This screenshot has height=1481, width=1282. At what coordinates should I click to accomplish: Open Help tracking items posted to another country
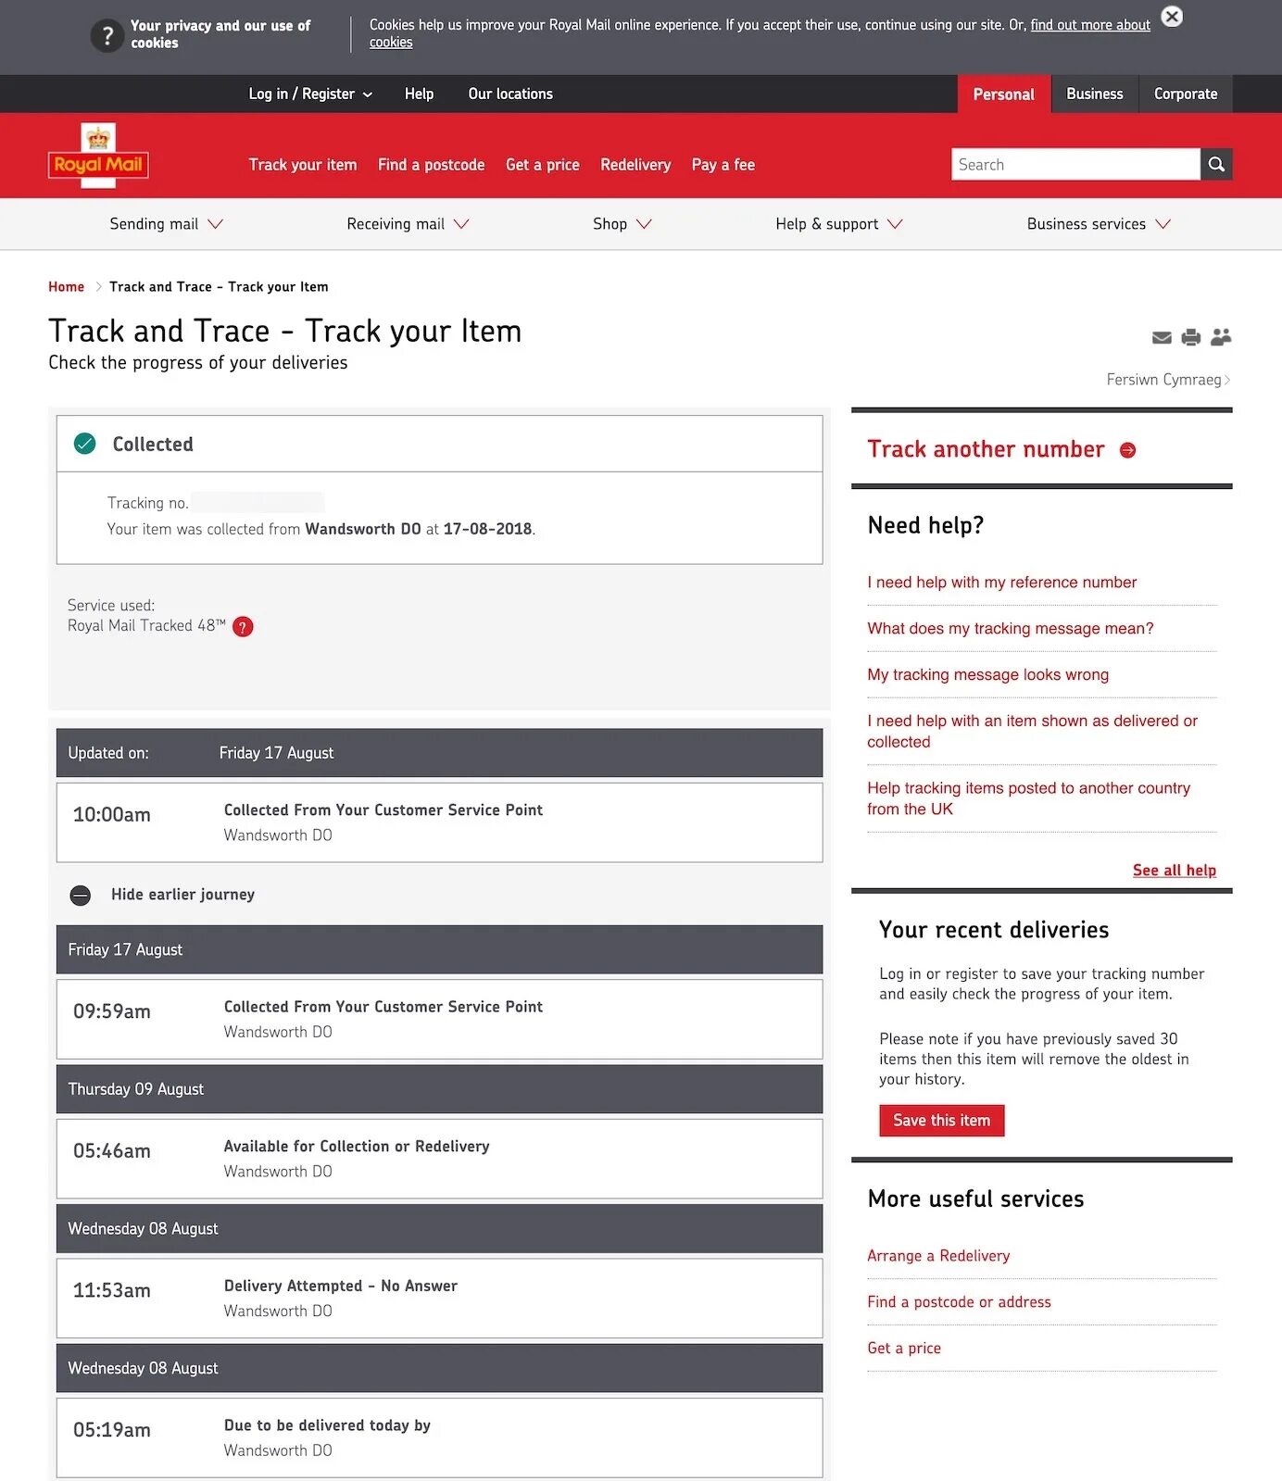1028,798
